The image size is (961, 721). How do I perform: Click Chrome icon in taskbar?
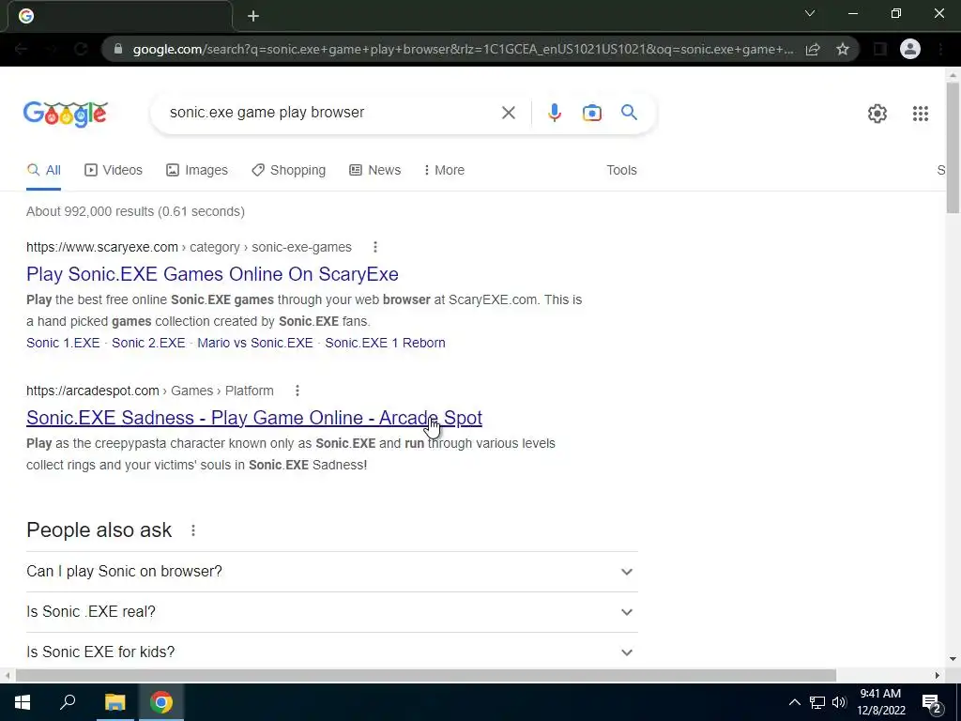[x=161, y=702]
